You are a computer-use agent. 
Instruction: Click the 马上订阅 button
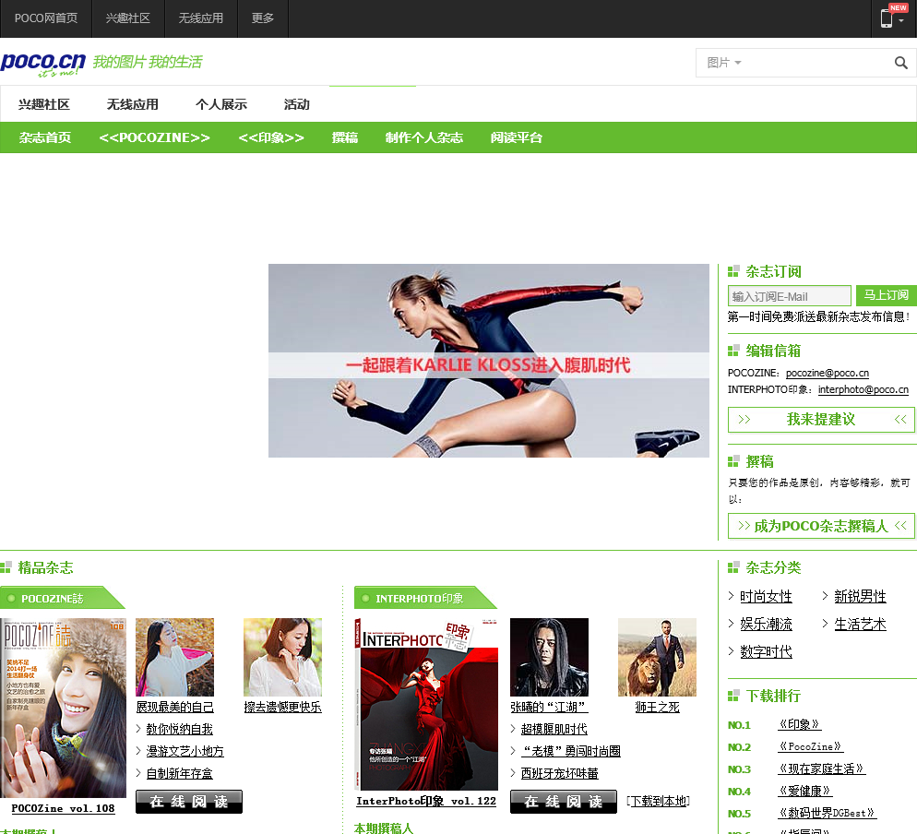pos(886,295)
